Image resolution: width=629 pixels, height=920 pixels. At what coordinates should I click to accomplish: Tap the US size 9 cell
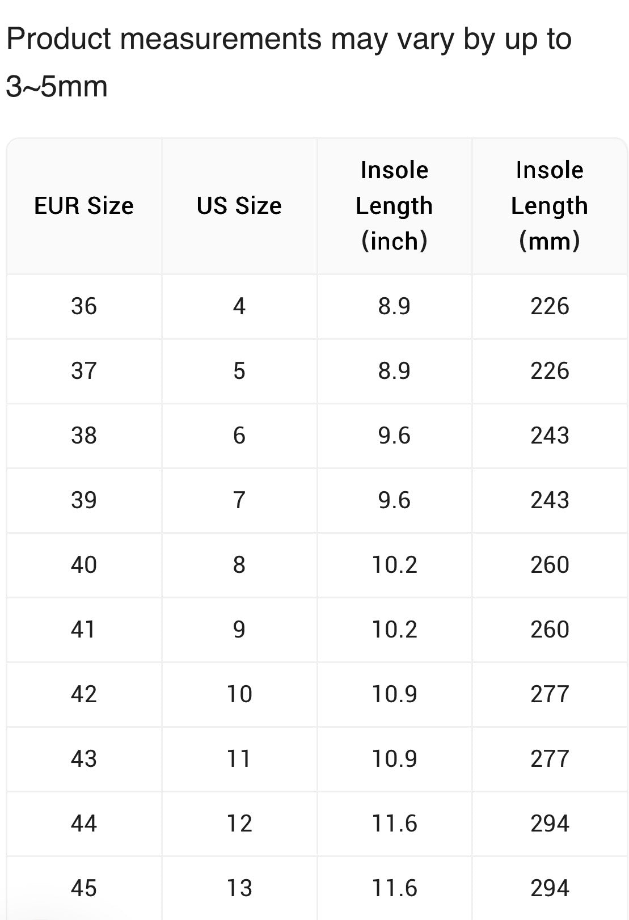(x=239, y=630)
